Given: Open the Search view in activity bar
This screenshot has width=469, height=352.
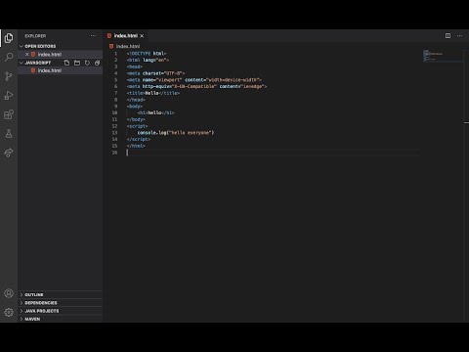Looking at the screenshot, I should pyautogui.click(x=9, y=57).
